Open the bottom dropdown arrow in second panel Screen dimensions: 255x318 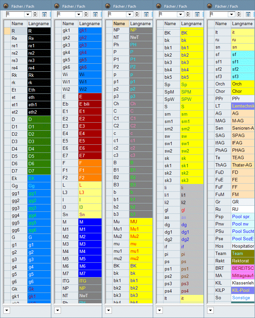[57, 310]
